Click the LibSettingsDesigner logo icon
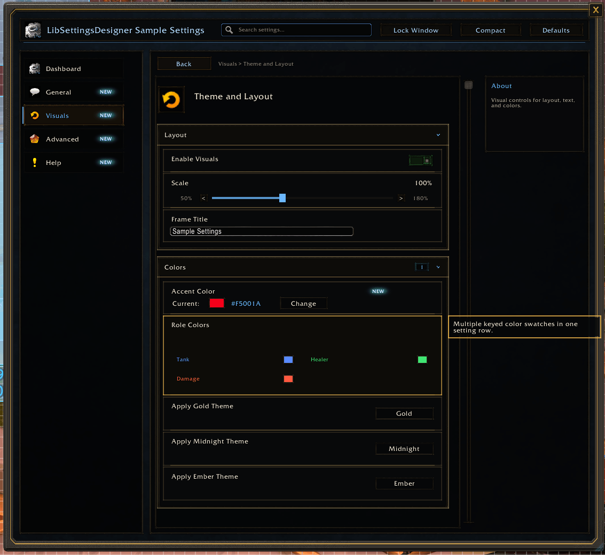The width and height of the screenshot is (605, 555). [33, 30]
